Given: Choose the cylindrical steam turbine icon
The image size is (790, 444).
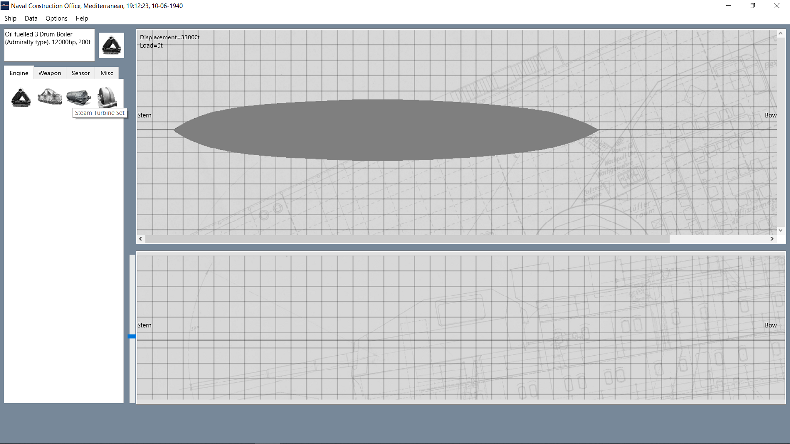Looking at the screenshot, I should [79, 97].
